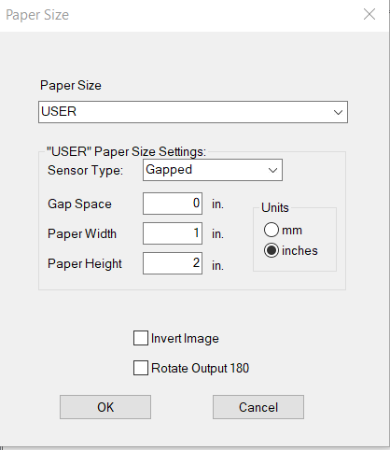This screenshot has width=390, height=450.
Task: Open the Paper Size combo box showing USER
Action: click(193, 112)
